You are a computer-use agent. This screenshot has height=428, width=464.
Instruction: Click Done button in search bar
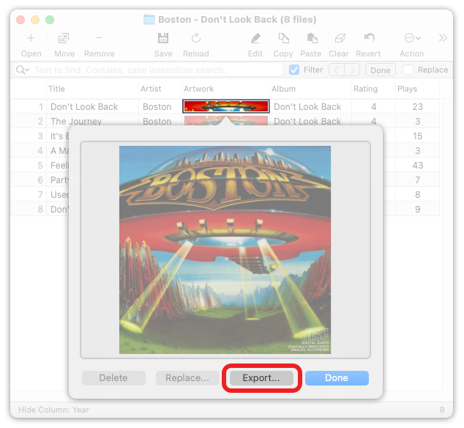(x=381, y=70)
